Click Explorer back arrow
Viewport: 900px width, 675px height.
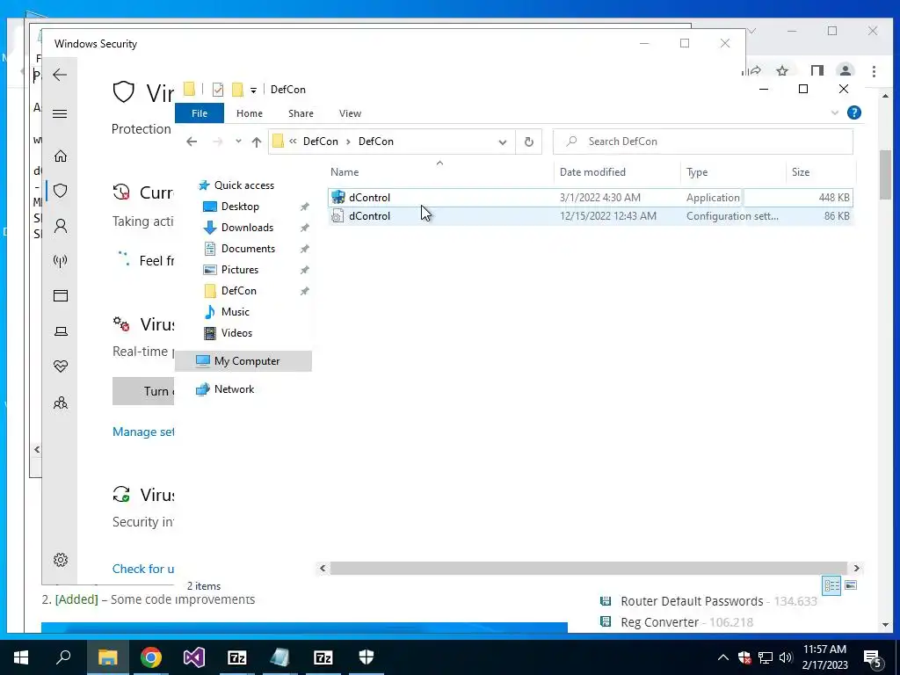tap(192, 142)
